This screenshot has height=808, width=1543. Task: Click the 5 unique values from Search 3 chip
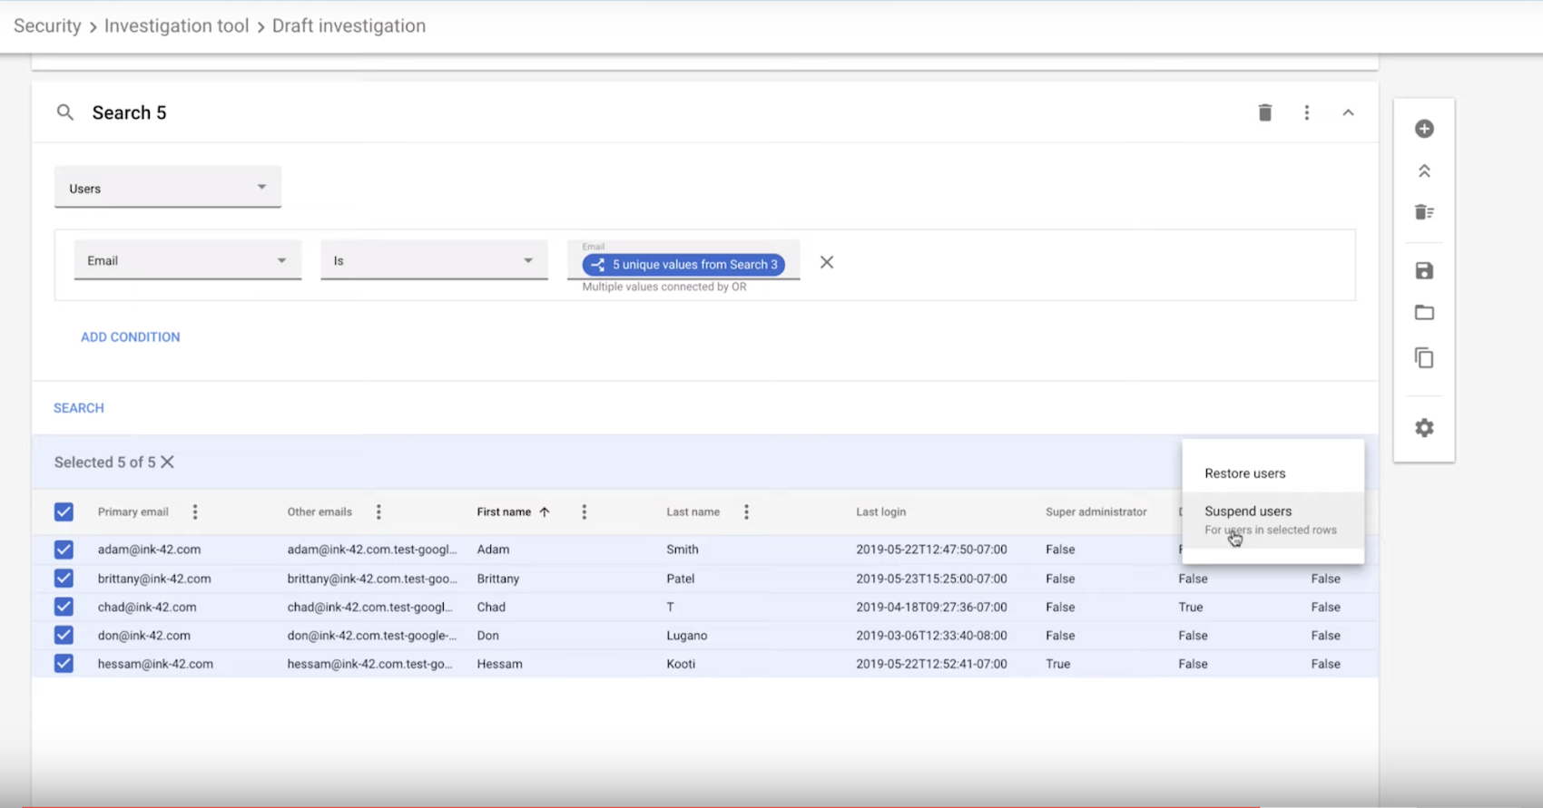point(684,265)
